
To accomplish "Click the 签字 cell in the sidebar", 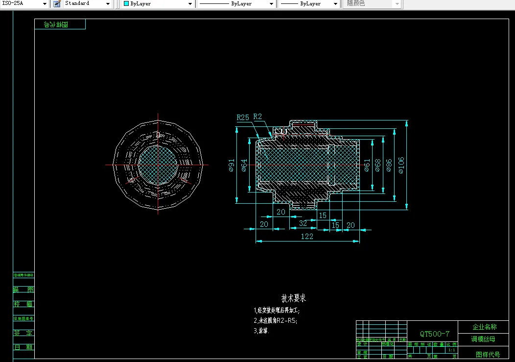I will coord(23,333).
